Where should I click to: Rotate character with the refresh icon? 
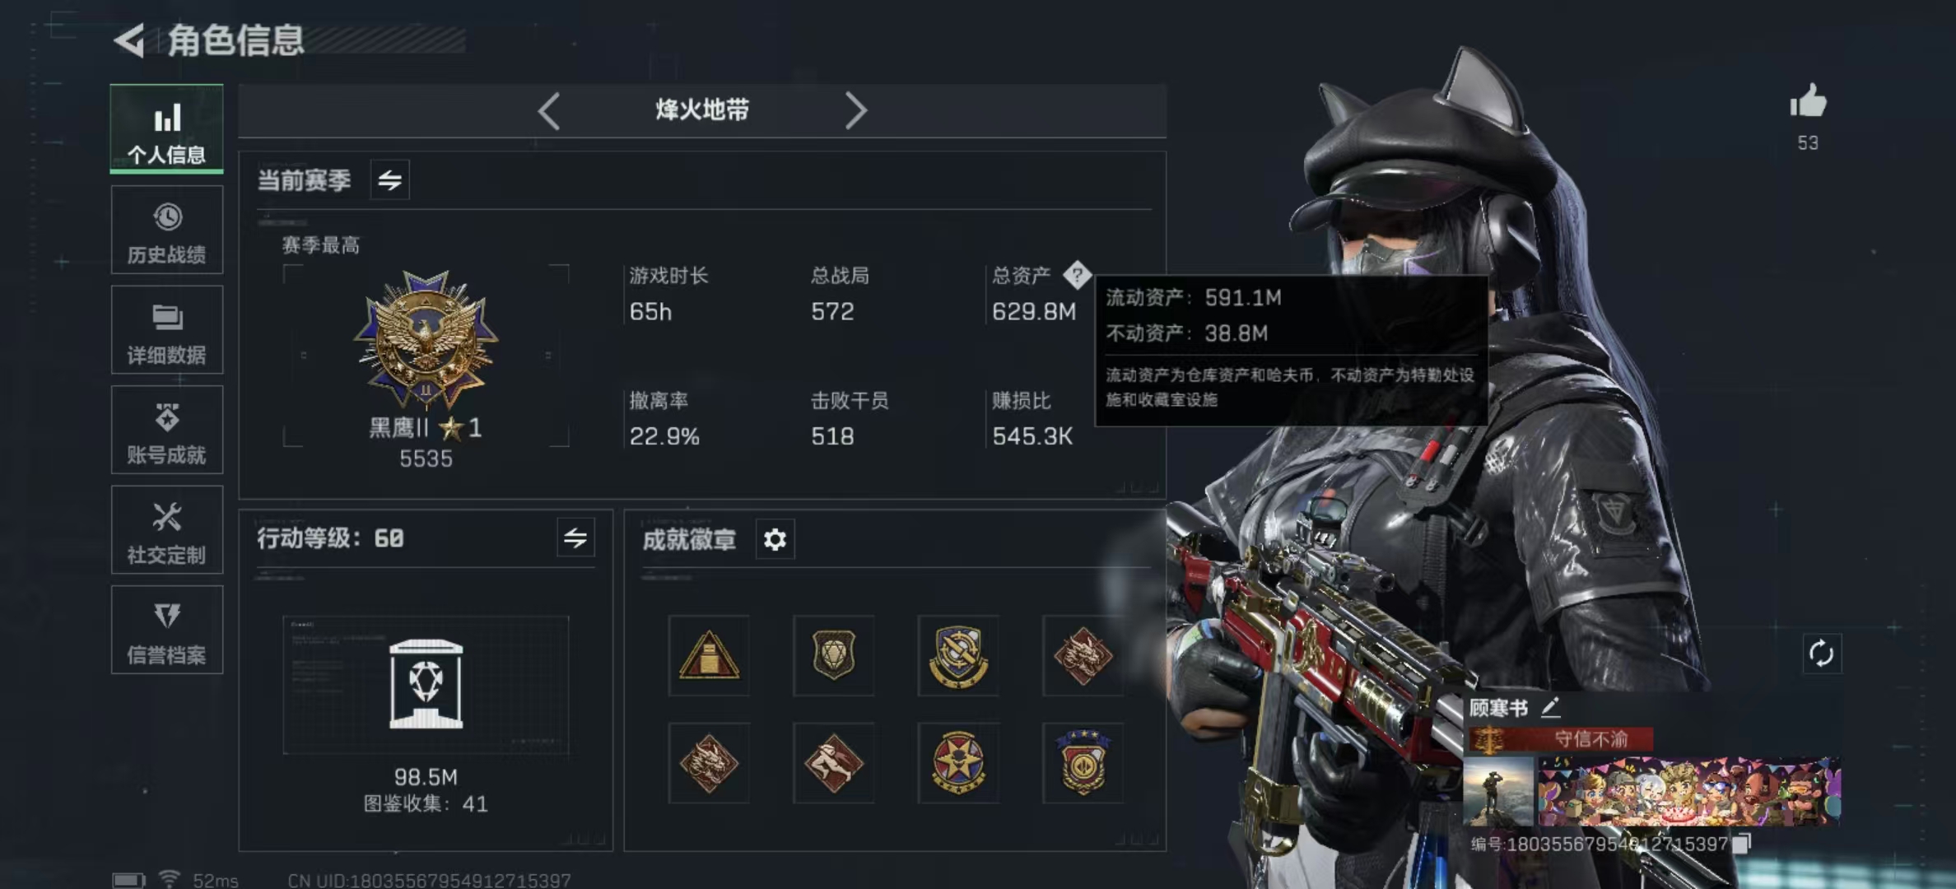coord(1821,654)
